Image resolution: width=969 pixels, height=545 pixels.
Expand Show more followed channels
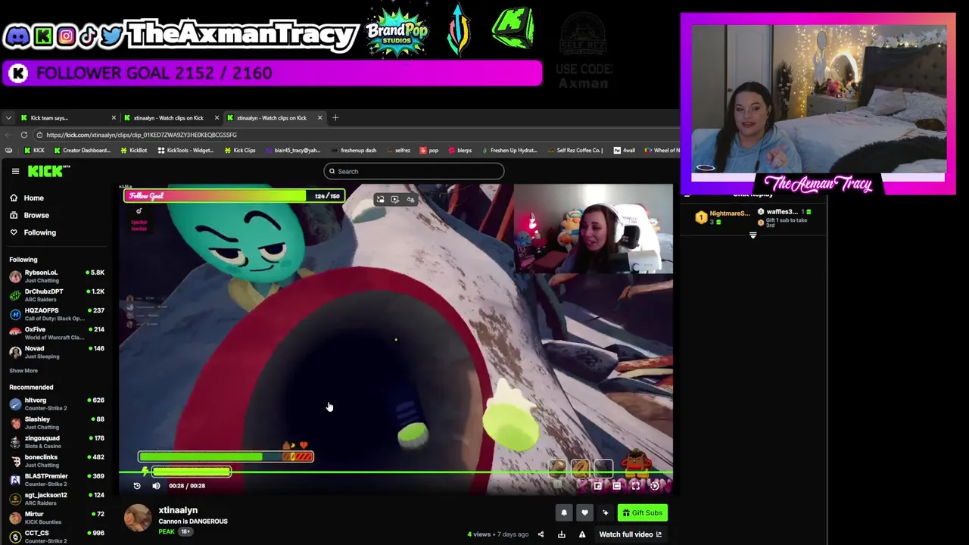[23, 371]
